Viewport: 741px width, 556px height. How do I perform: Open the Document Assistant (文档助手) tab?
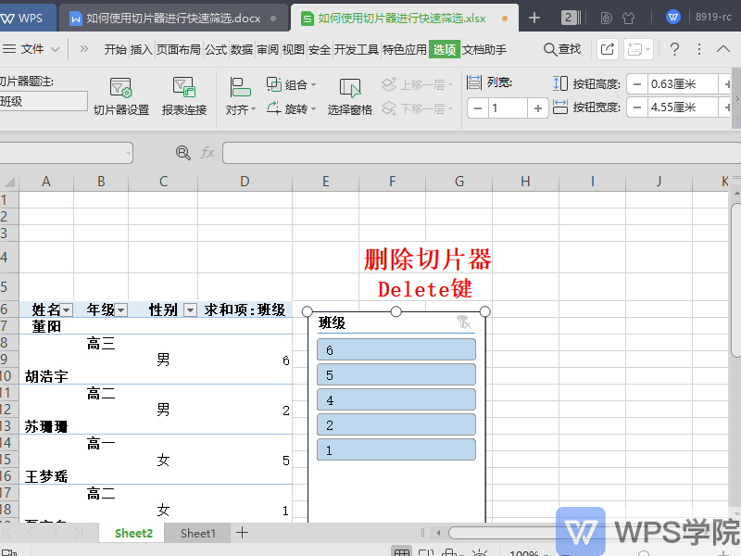click(x=484, y=49)
